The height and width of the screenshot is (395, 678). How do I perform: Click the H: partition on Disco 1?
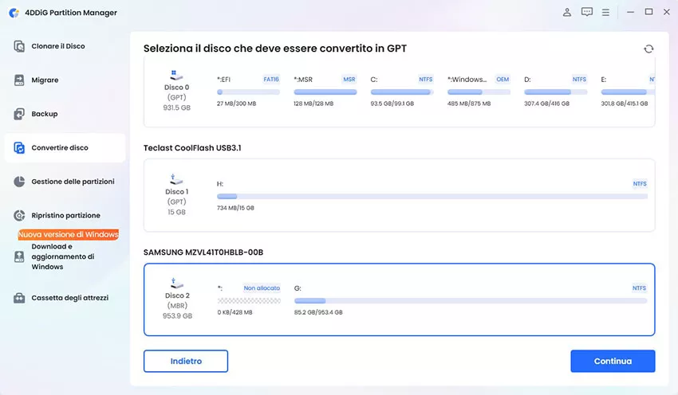431,196
